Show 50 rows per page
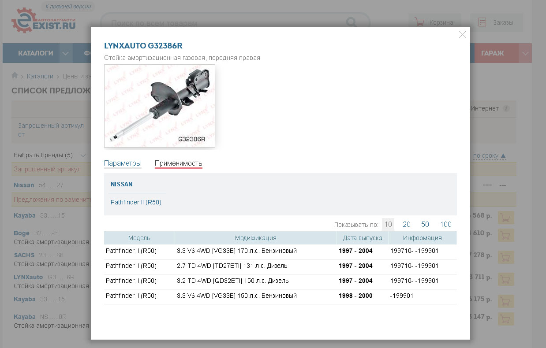 tap(425, 224)
